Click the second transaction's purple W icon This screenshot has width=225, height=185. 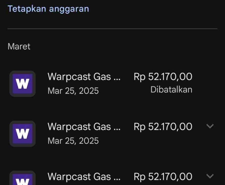tap(23, 134)
